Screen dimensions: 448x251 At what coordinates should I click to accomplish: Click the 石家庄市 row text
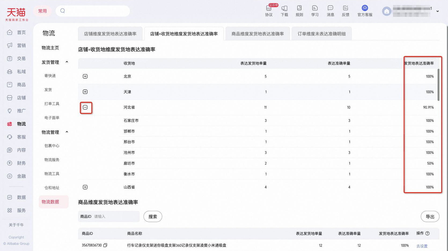tap(131, 121)
